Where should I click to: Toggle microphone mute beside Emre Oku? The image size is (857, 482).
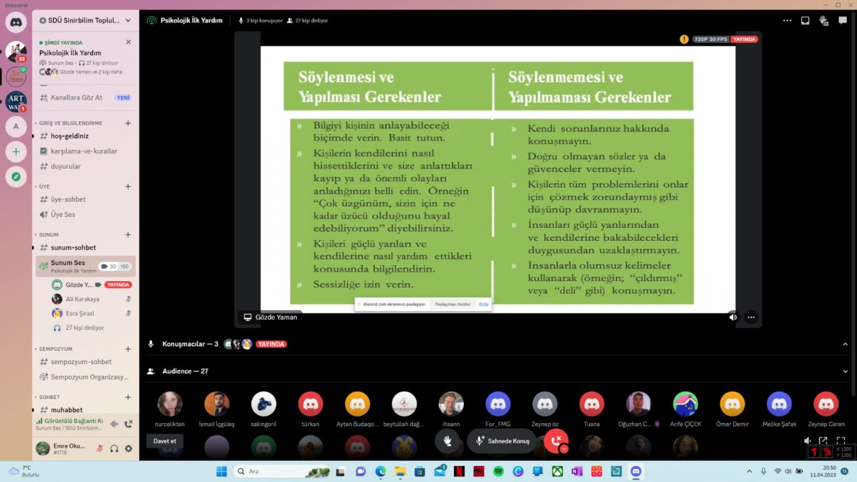[100, 449]
